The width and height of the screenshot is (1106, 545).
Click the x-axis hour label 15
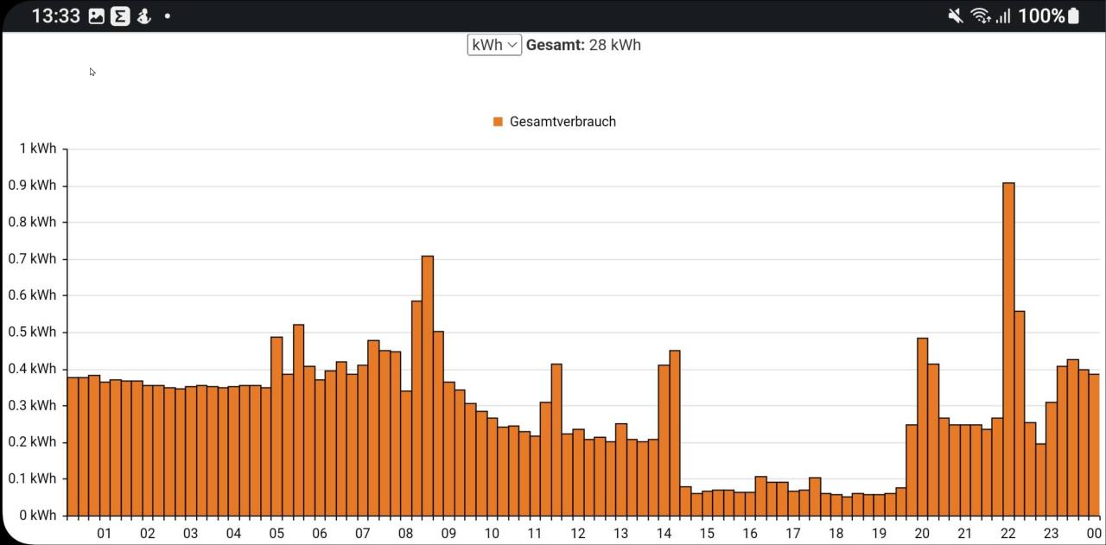(707, 534)
